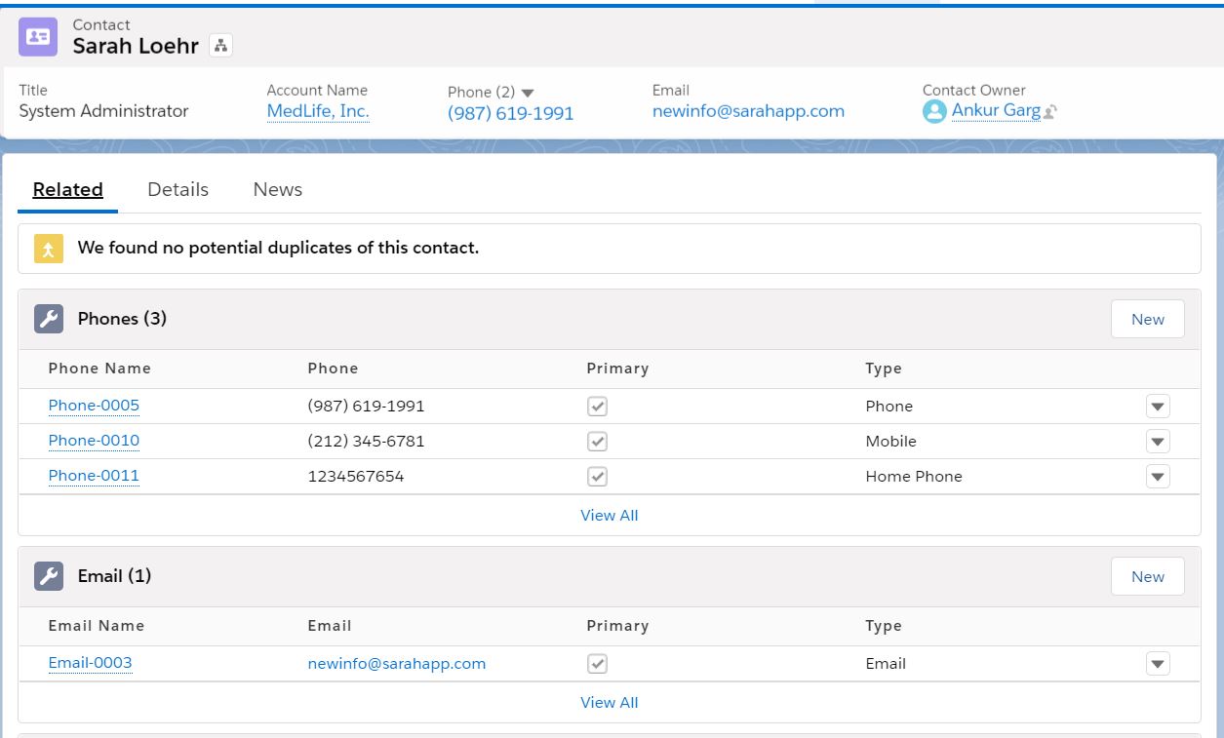This screenshot has width=1224, height=738.
Task: Open the hierarchy icon beside Sarah Loehr
Action: click(x=220, y=45)
